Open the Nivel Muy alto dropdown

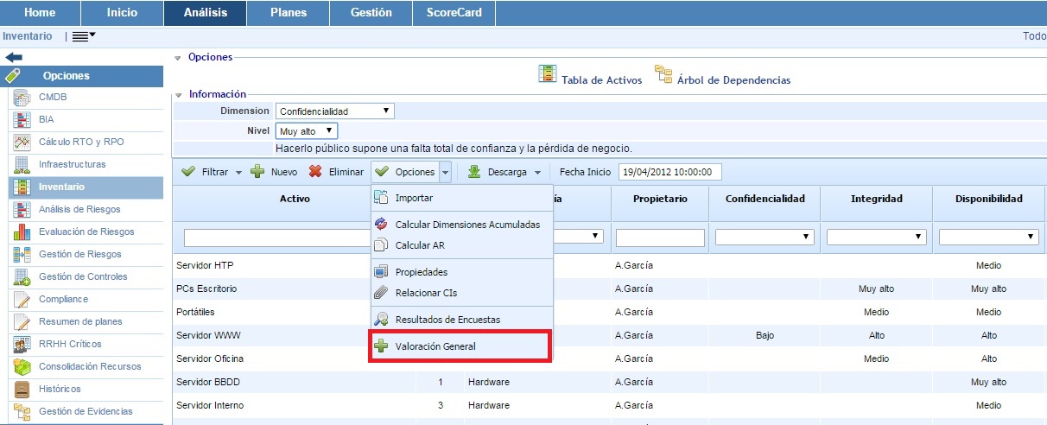(x=306, y=131)
